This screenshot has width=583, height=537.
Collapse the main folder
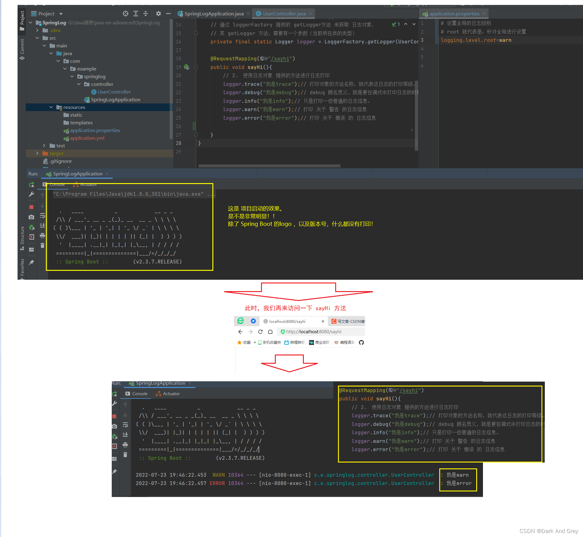(x=44, y=46)
